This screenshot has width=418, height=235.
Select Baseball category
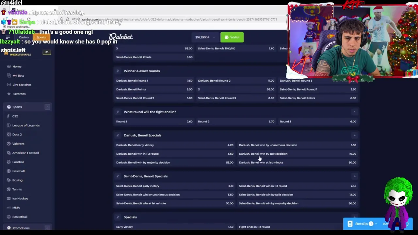coord(18,171)
